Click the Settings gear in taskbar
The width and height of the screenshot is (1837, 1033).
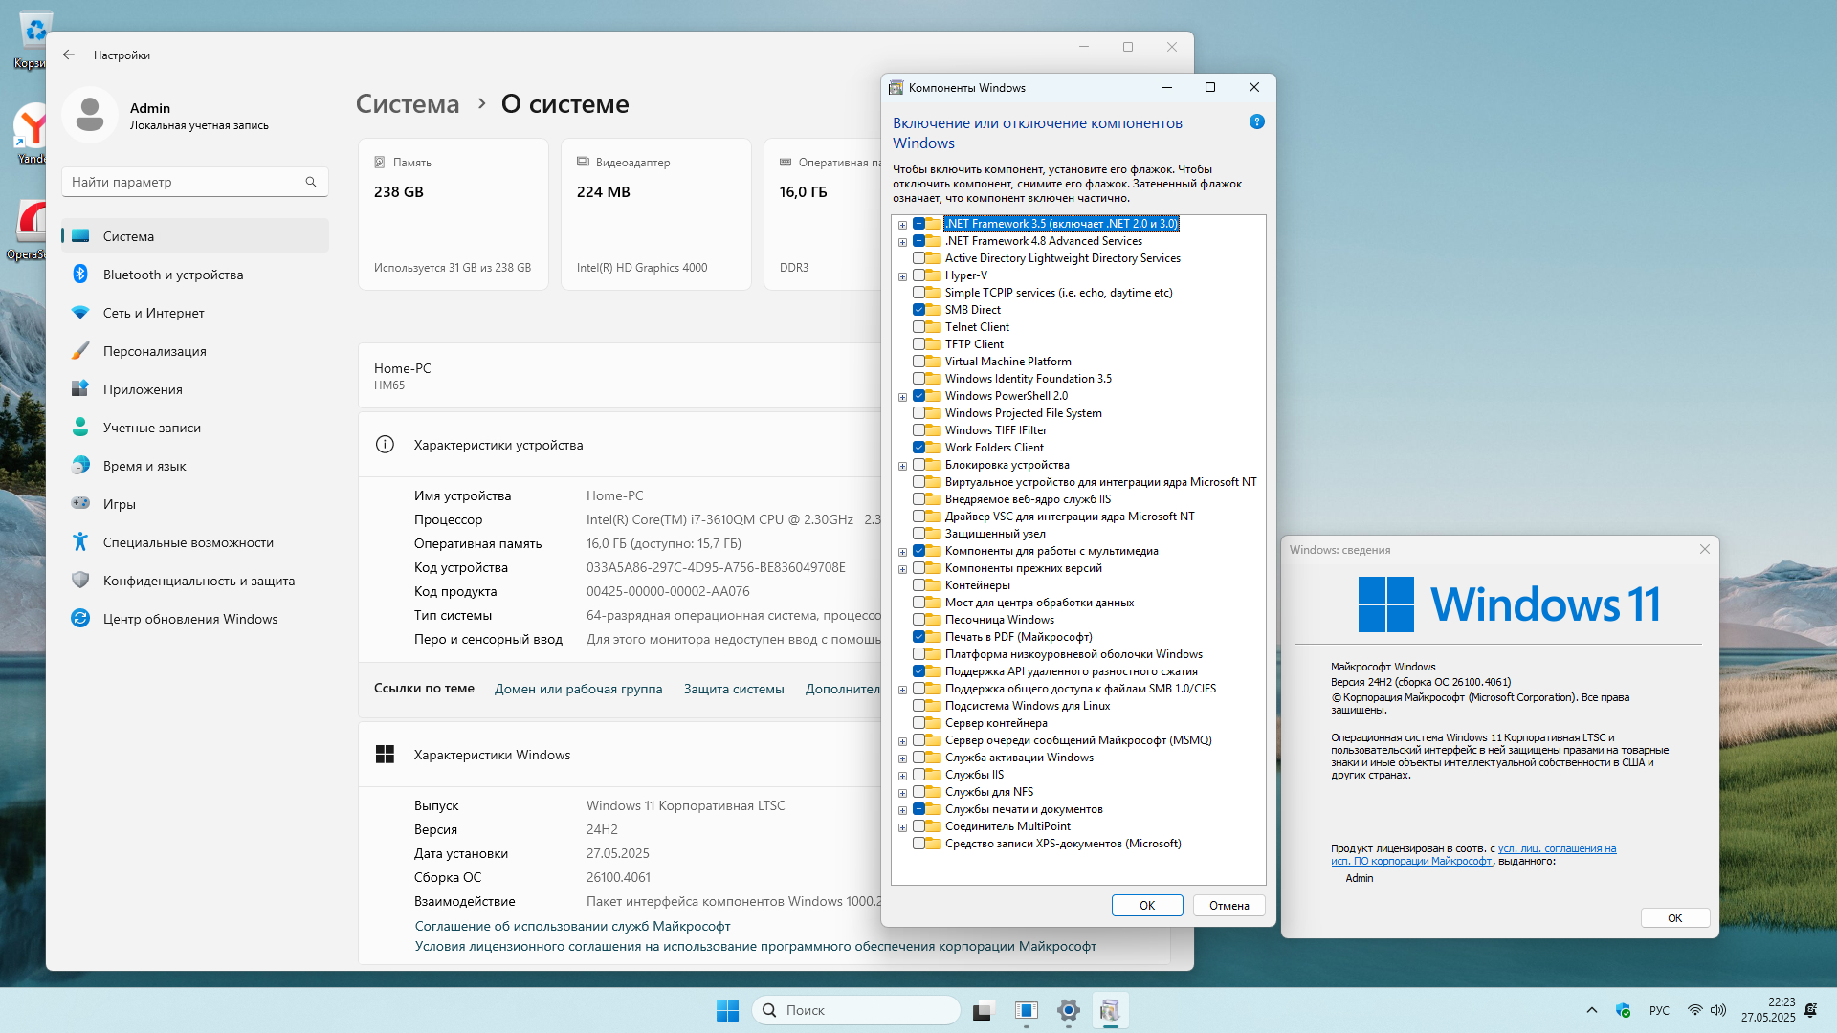1068,1010
